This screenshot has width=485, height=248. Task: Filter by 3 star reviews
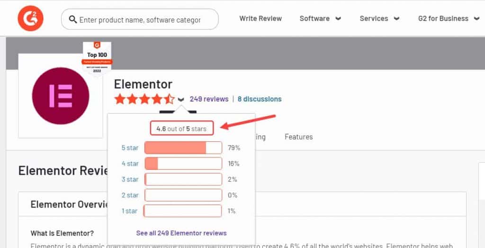130,179
